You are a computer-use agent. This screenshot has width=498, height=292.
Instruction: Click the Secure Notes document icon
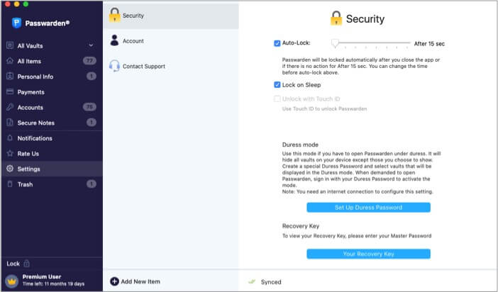click(10, 123)
